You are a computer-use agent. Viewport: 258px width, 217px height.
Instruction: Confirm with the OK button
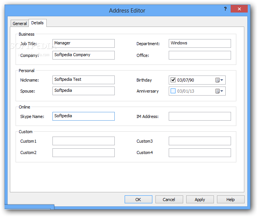138,200
